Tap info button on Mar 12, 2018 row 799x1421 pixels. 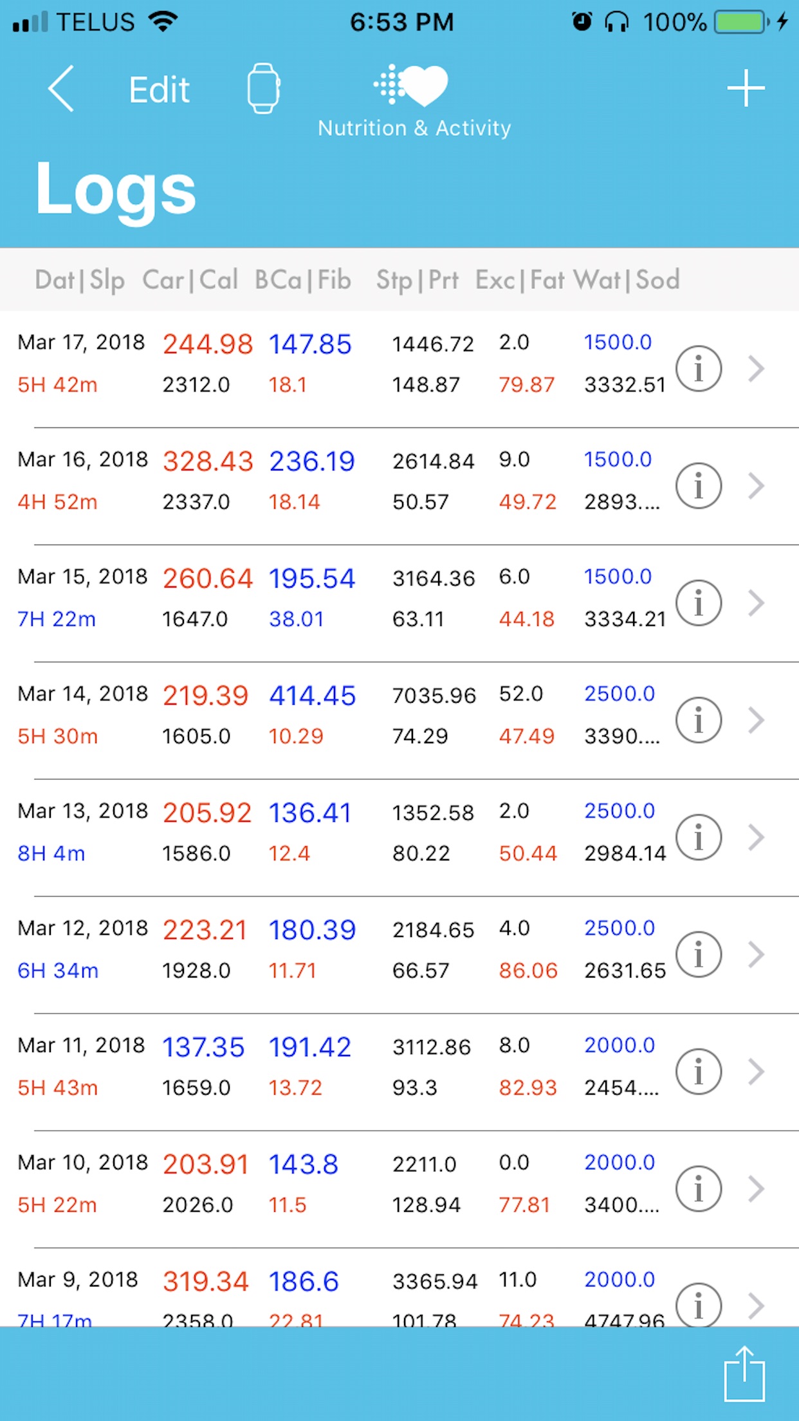click(698, 954)
